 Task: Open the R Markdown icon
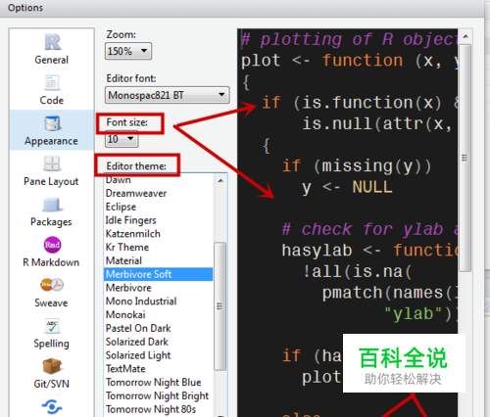click(x=52, y=245)
